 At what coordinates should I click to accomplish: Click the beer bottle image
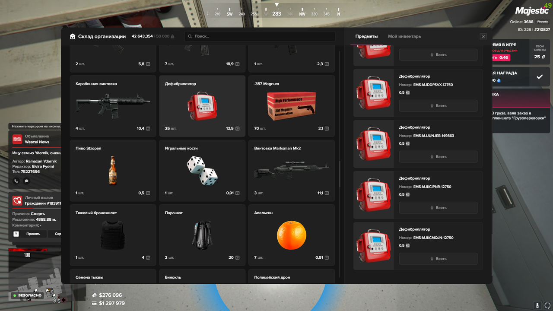tap(113, 171)
